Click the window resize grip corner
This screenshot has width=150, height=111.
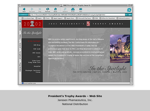tap(131, 83)
